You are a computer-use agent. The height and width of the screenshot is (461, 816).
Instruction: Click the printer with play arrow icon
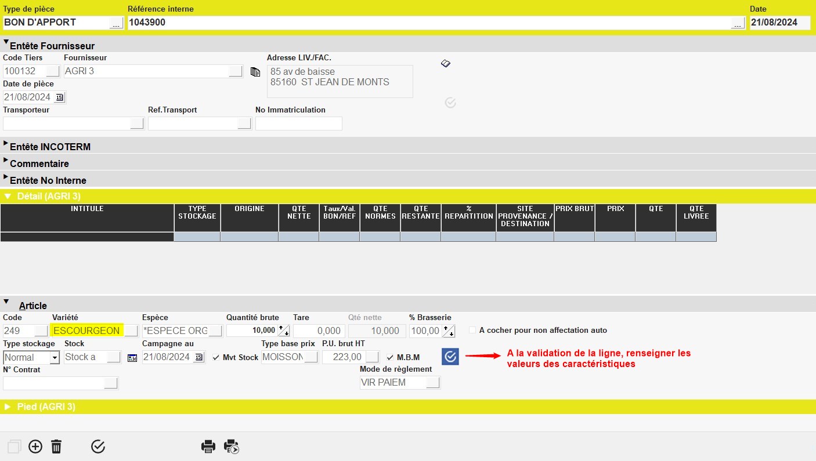[x=232, y=447]
